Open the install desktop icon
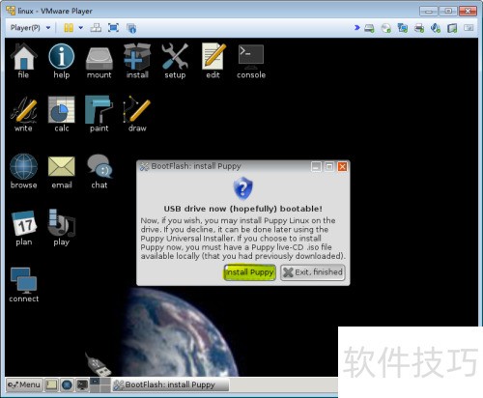483x398 pixels. coord(137,61)
